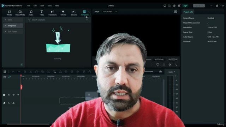Expand the Mine category
Screen dimensions: 226x127
[13, 20]
